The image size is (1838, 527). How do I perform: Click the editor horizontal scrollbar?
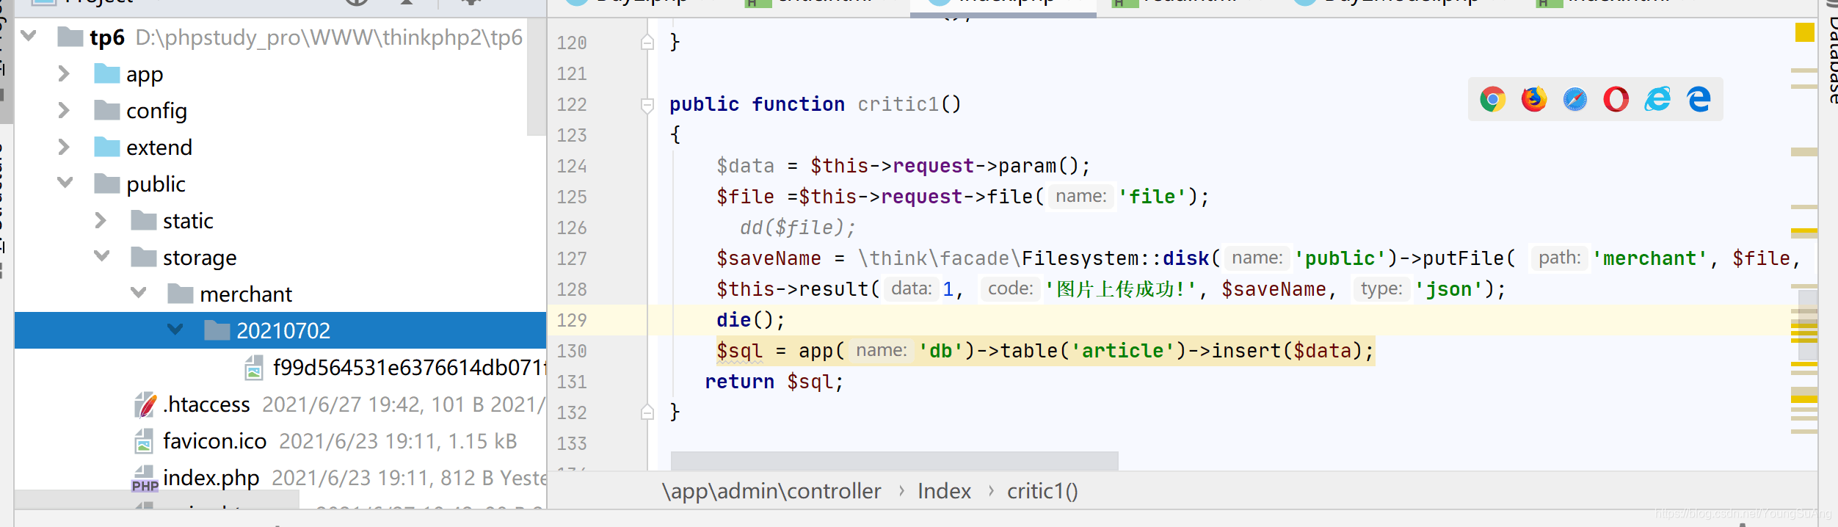pos(894,461)
